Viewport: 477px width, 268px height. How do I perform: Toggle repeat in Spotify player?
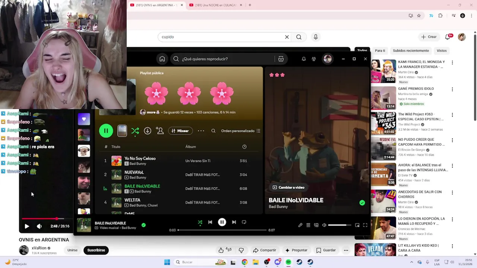(244, 222)
